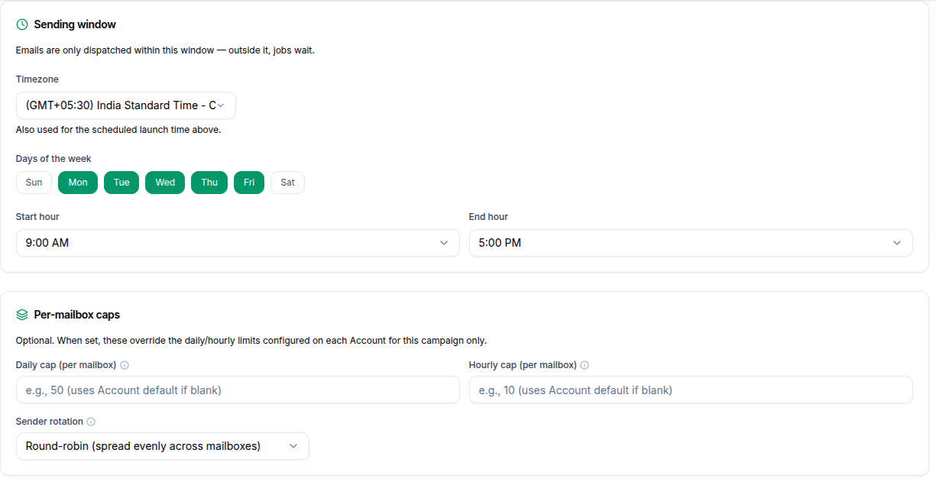Click the info icon next to Hourly cap
This screenshot has height=482, width=936.
tap(585, 365)
